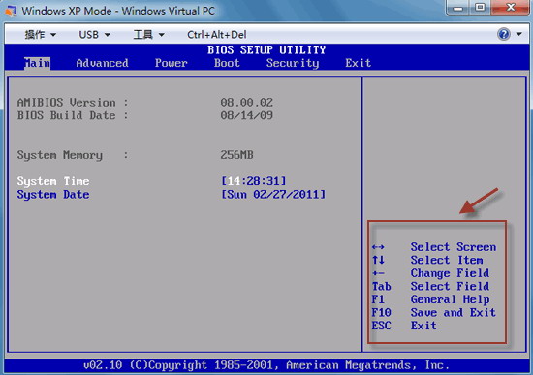
Task: Open the 操作 menu
Action: (40, 34)
